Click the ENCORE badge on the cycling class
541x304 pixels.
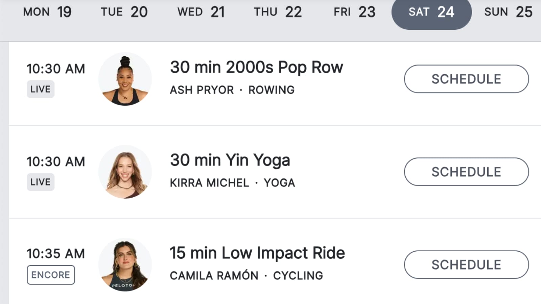[x=51, y=275]
